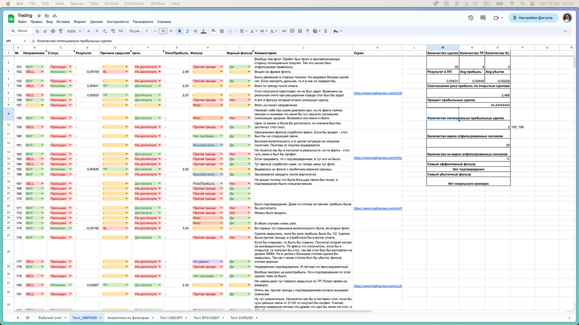The image size is (579, 325).
Task: Switch to Рабочий счет sheet tab
Action: coord(50,318)
